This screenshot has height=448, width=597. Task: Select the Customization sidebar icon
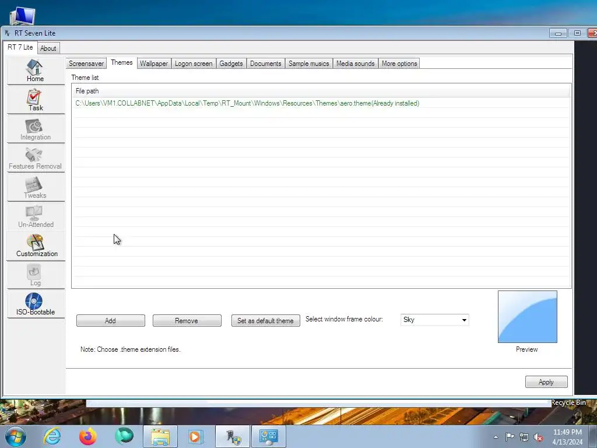point(36,246)
